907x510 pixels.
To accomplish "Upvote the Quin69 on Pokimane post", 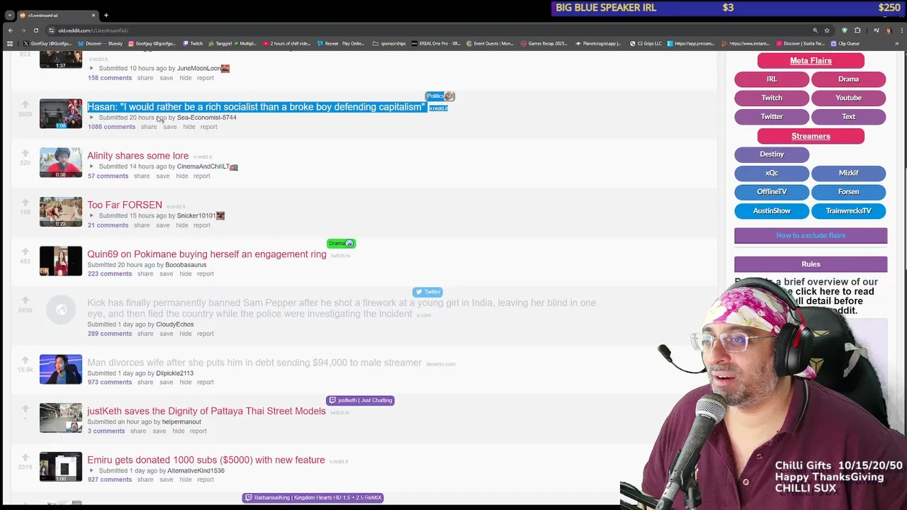I will (26, 251).
